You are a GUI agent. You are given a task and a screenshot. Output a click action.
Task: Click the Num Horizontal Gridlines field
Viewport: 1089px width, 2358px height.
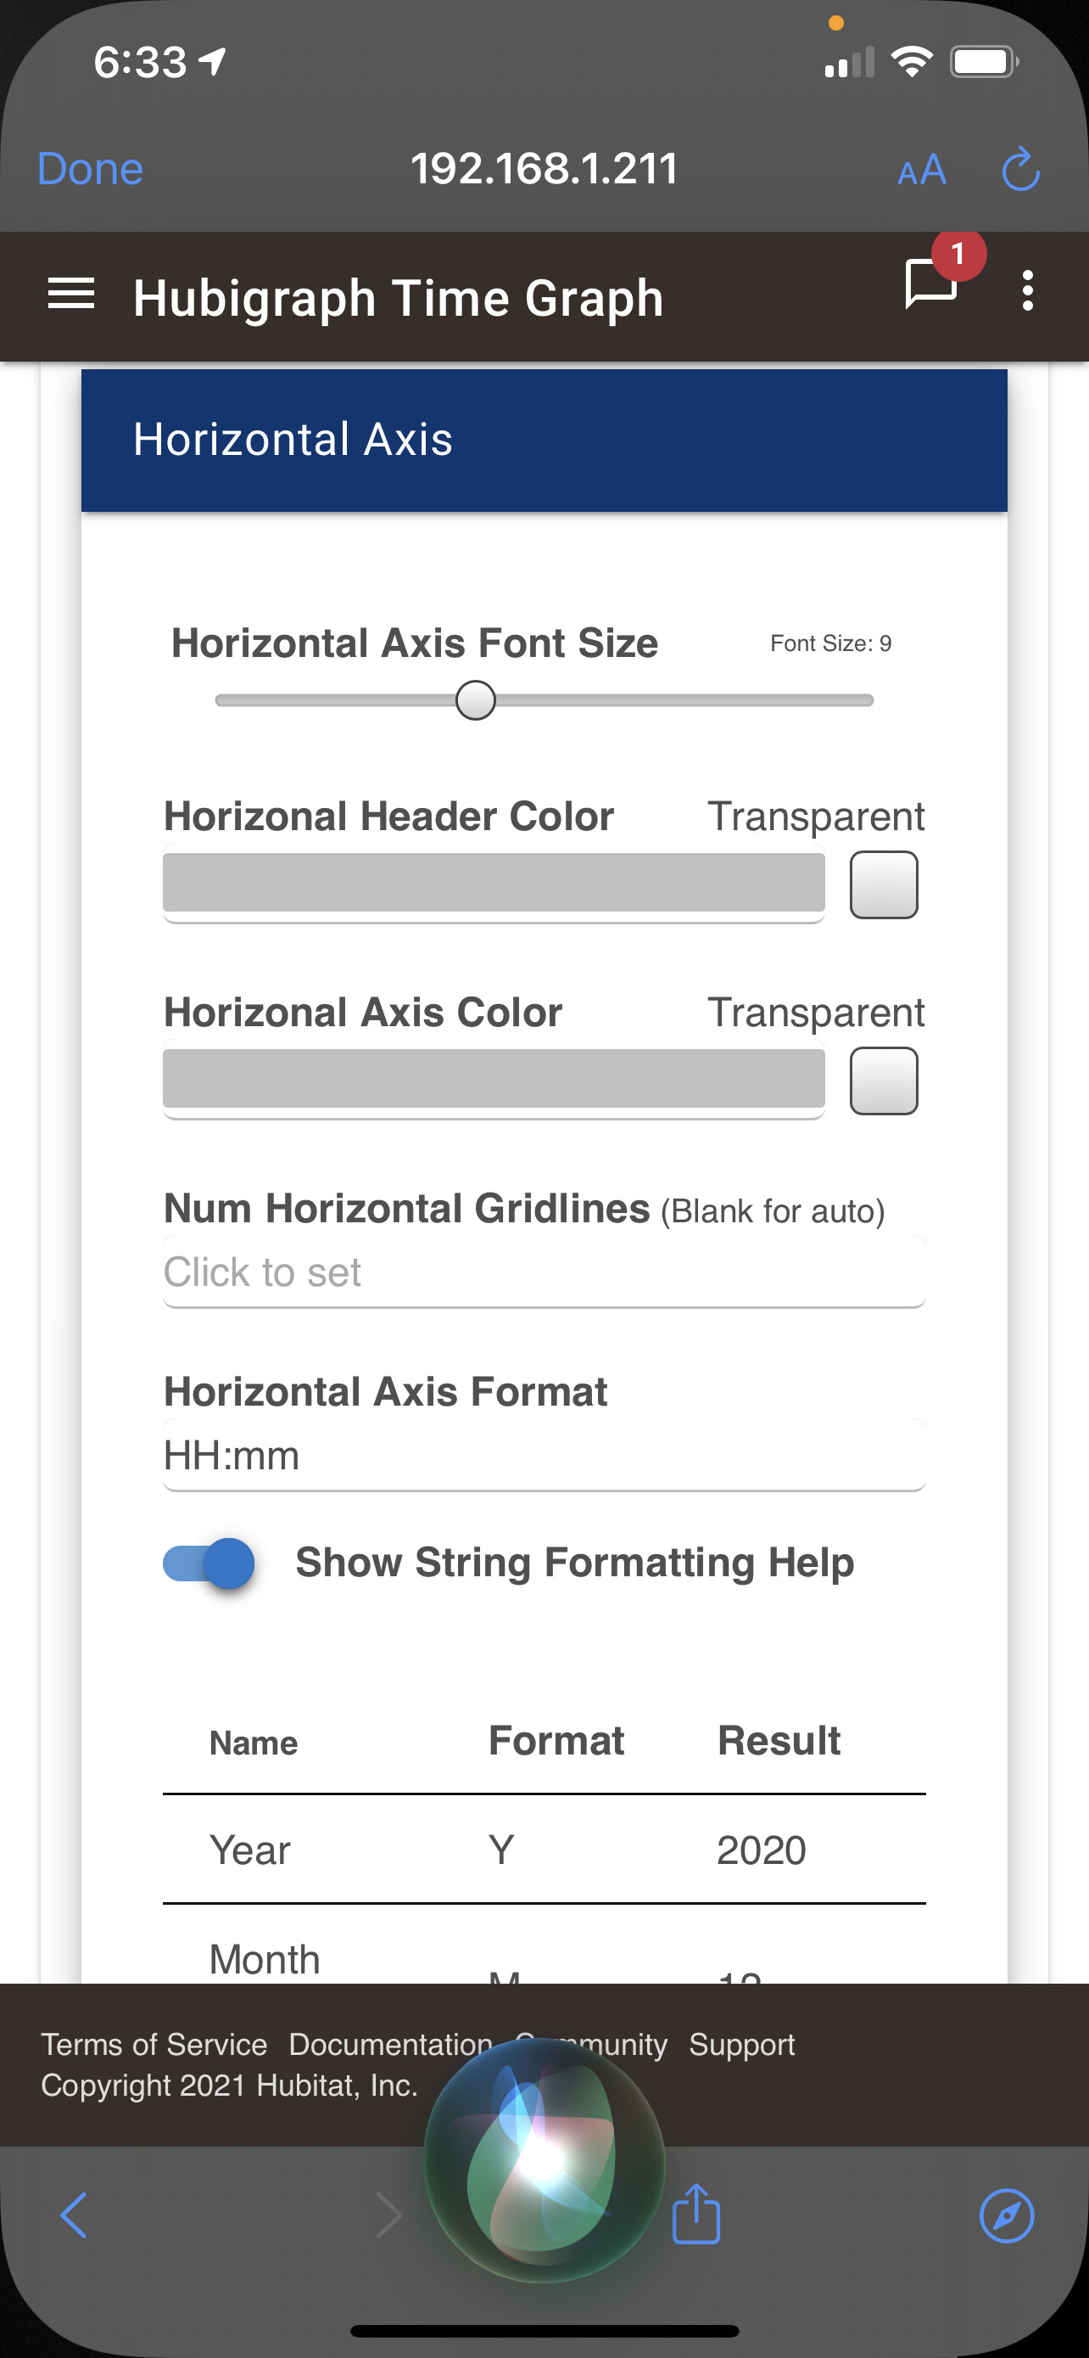pos(544,1272)
